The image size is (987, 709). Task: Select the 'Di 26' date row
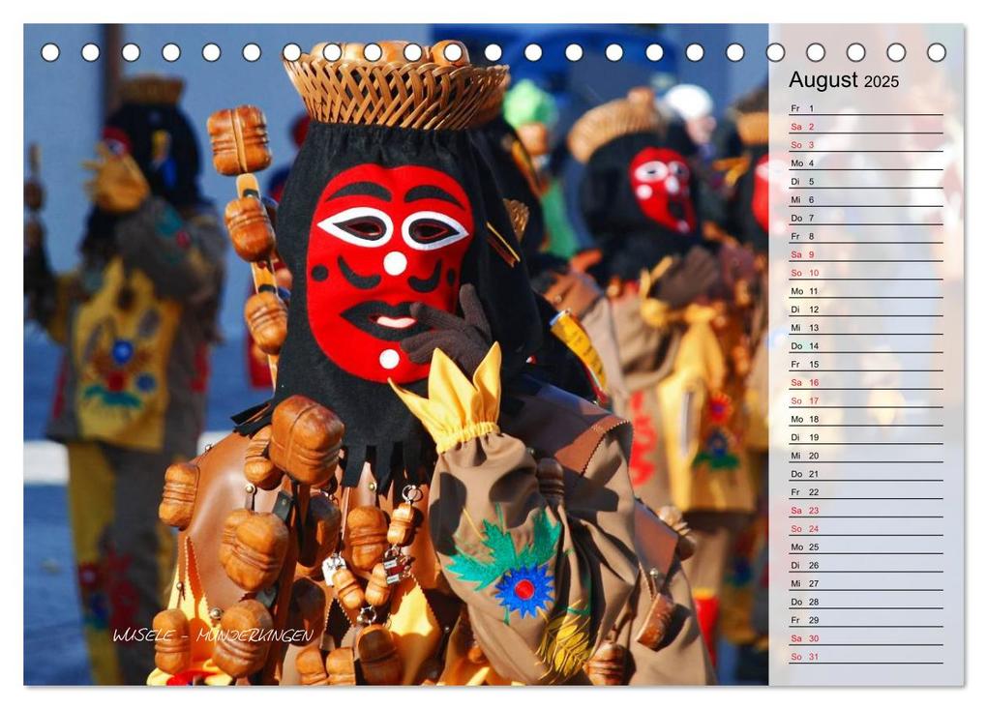866,564
